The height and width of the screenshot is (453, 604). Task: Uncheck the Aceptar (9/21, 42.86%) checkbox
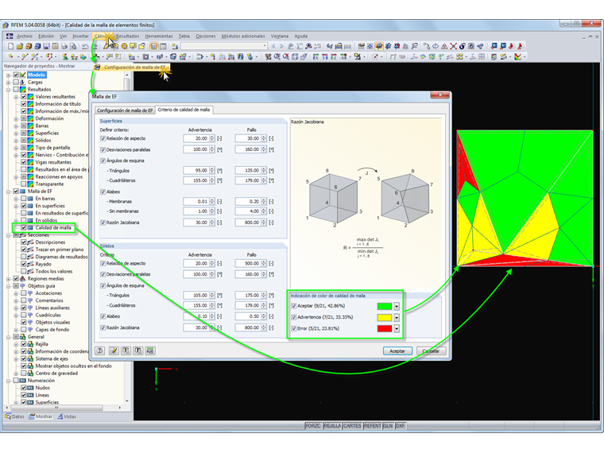(x=294, y=306)
